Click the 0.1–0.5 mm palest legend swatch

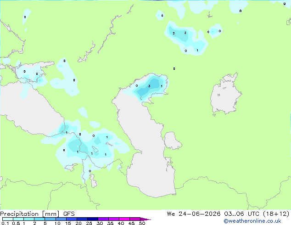pyautogui.click(x=8, y=219)
